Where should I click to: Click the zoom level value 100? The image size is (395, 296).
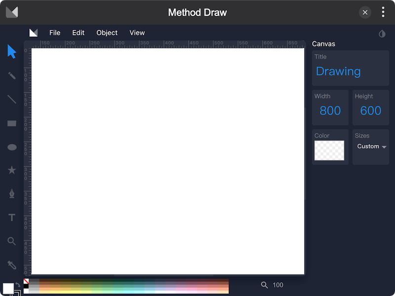278,285
